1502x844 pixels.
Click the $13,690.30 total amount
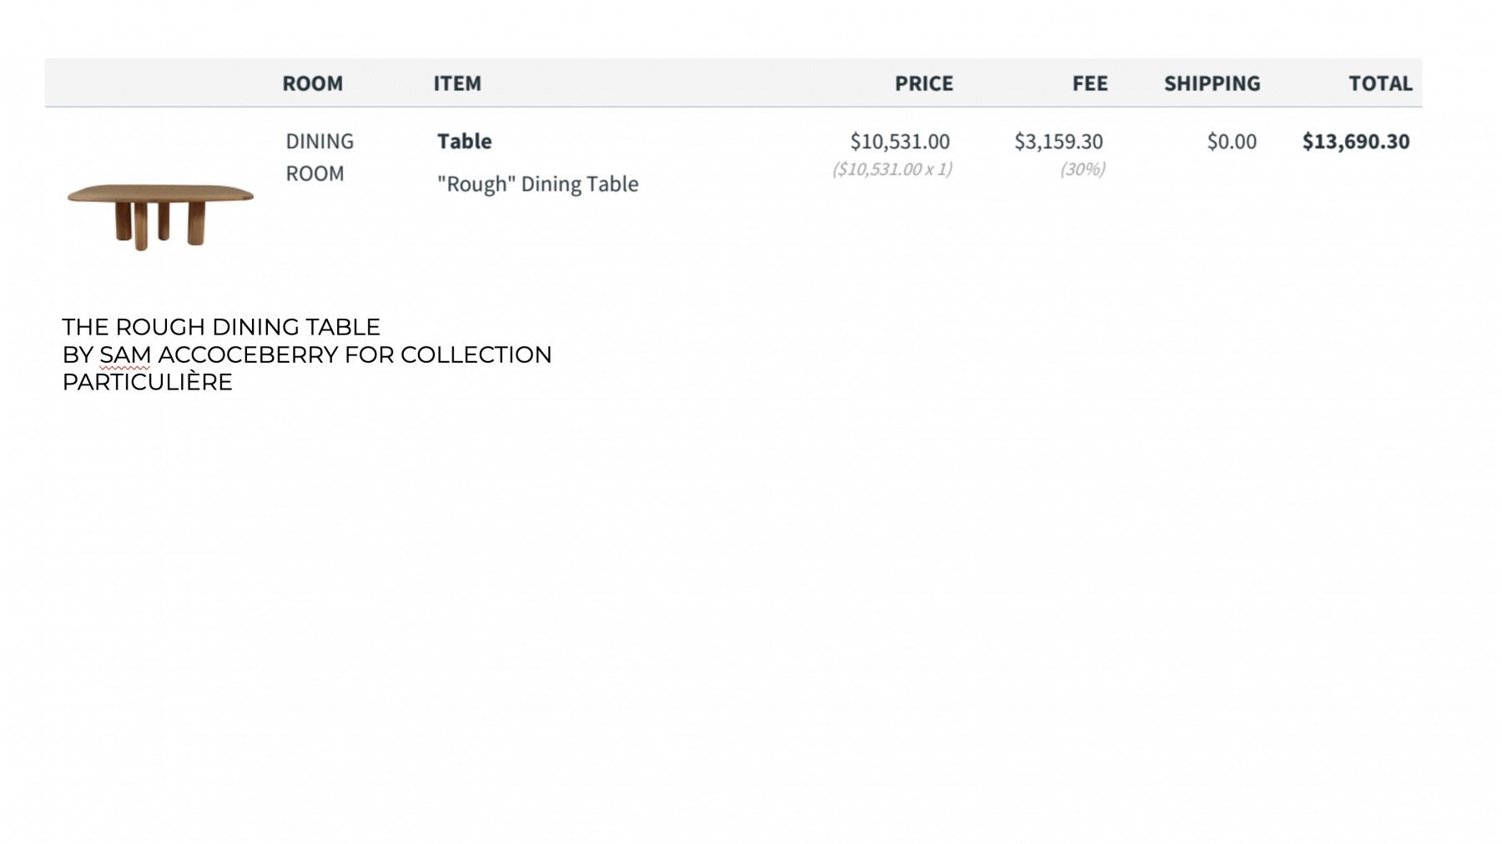point(1356,141)
